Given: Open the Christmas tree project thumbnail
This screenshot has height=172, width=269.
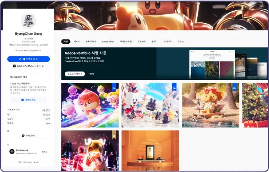Looking at the screenshot, I should pyautogui.click(x=255, y=105).
